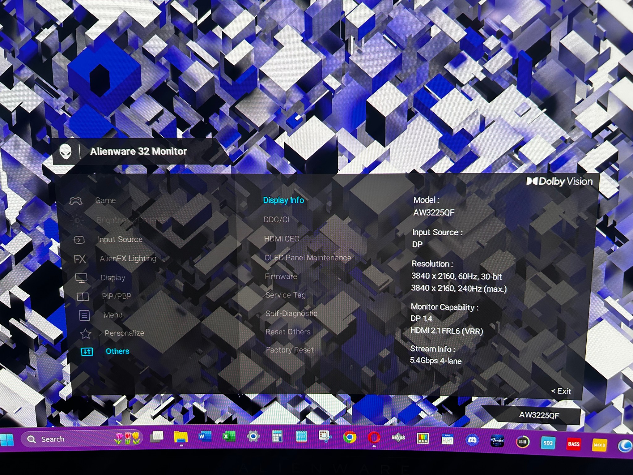Open the SD3 app in the taskbar
The image size is (633, 475).
(x=548, y=443)
